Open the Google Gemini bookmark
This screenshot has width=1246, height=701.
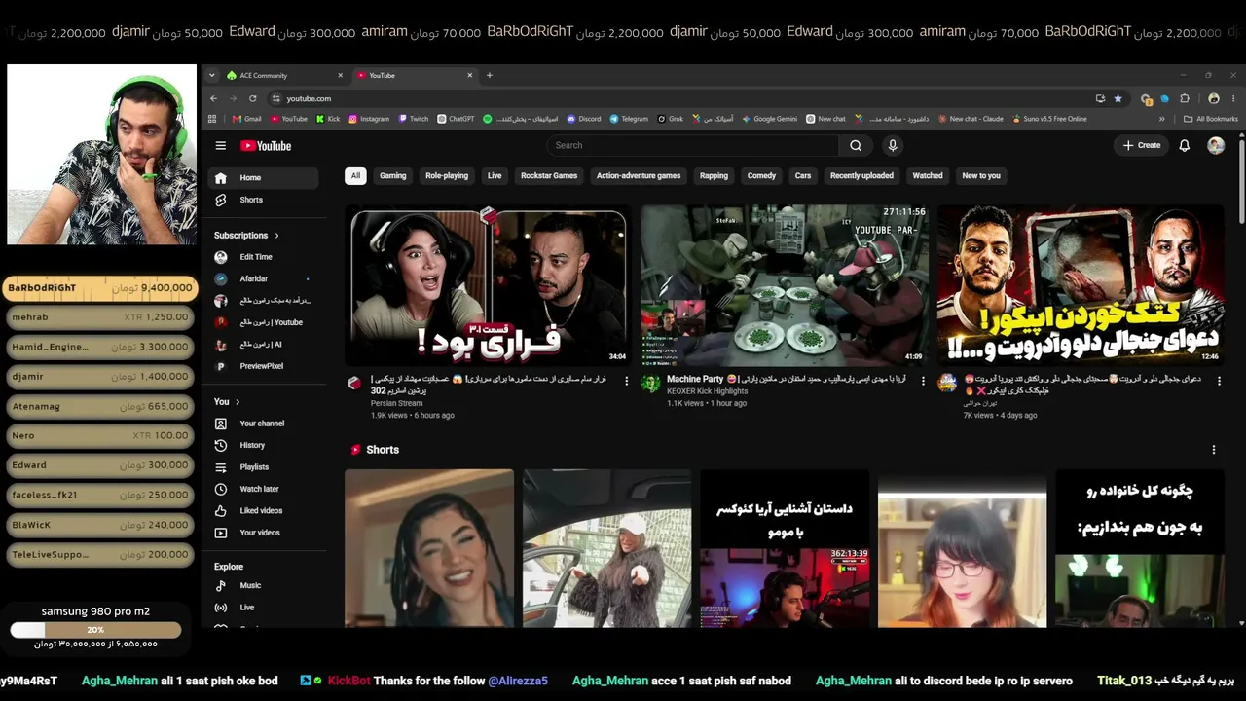pyautogui.click(x=769, y=119)
